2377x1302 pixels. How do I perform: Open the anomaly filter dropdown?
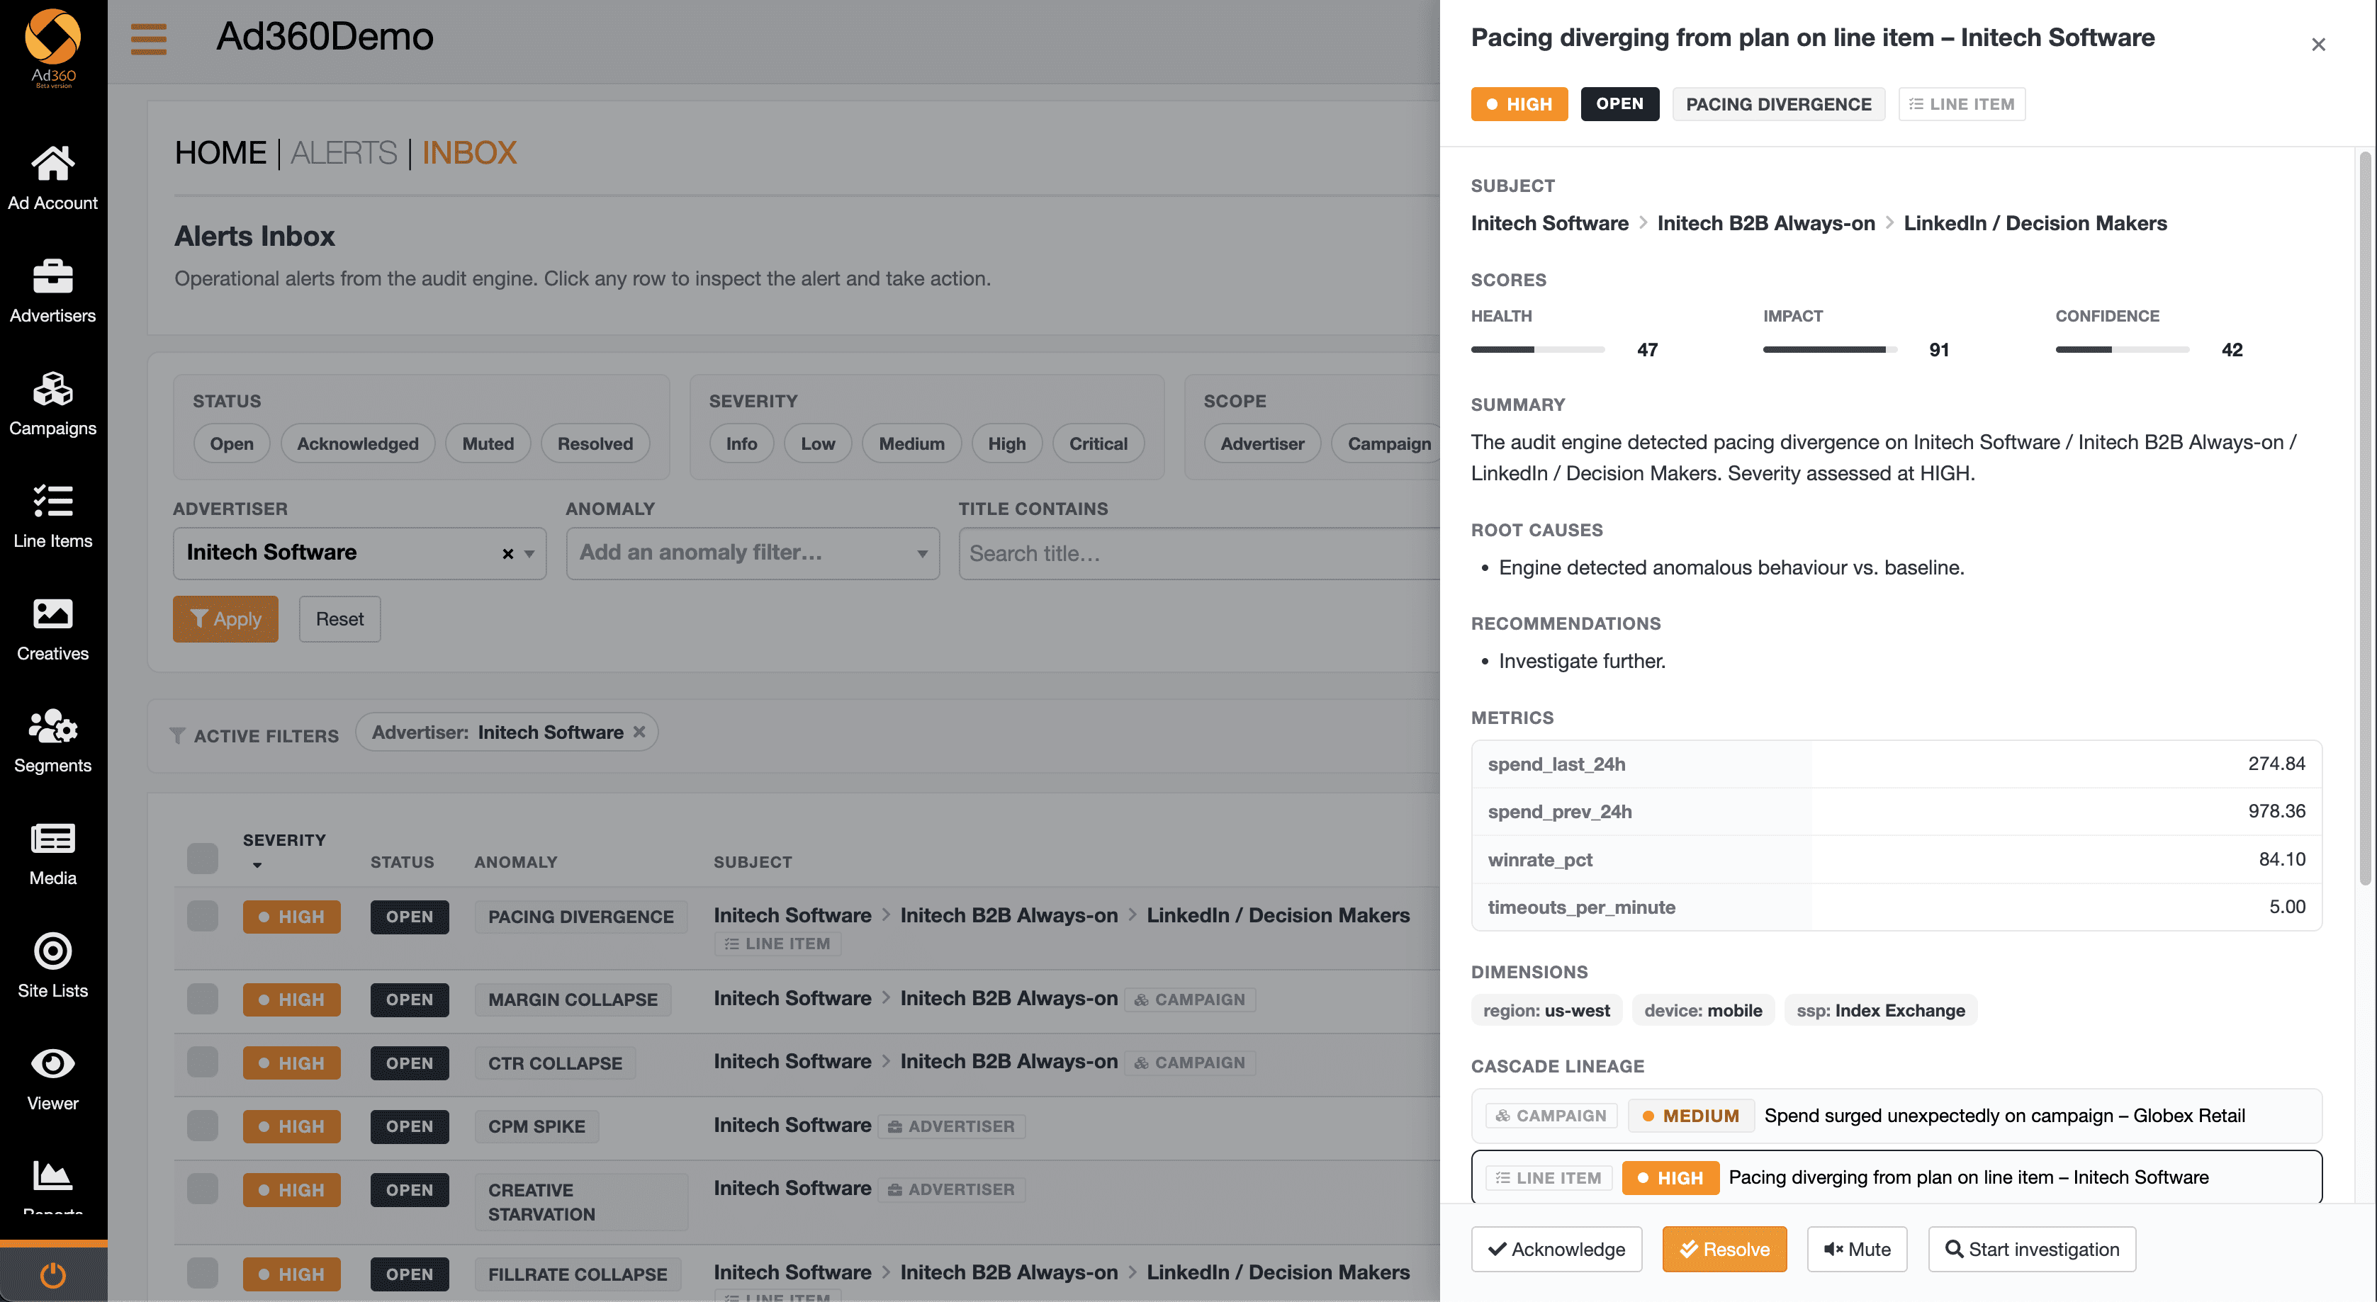tap(752, 553)
